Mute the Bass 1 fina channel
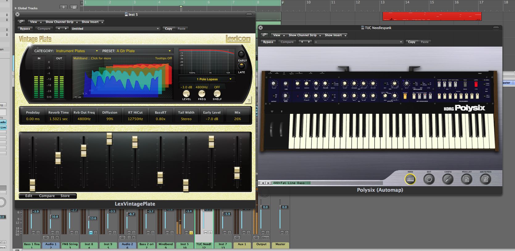Image resolution: width=515 pixels, height=251 pixels. pos(33,232)
